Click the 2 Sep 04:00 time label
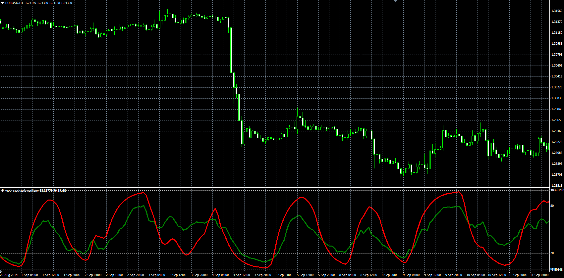The height and width of the screenshot is (278, 564). (x=93, y=275)
